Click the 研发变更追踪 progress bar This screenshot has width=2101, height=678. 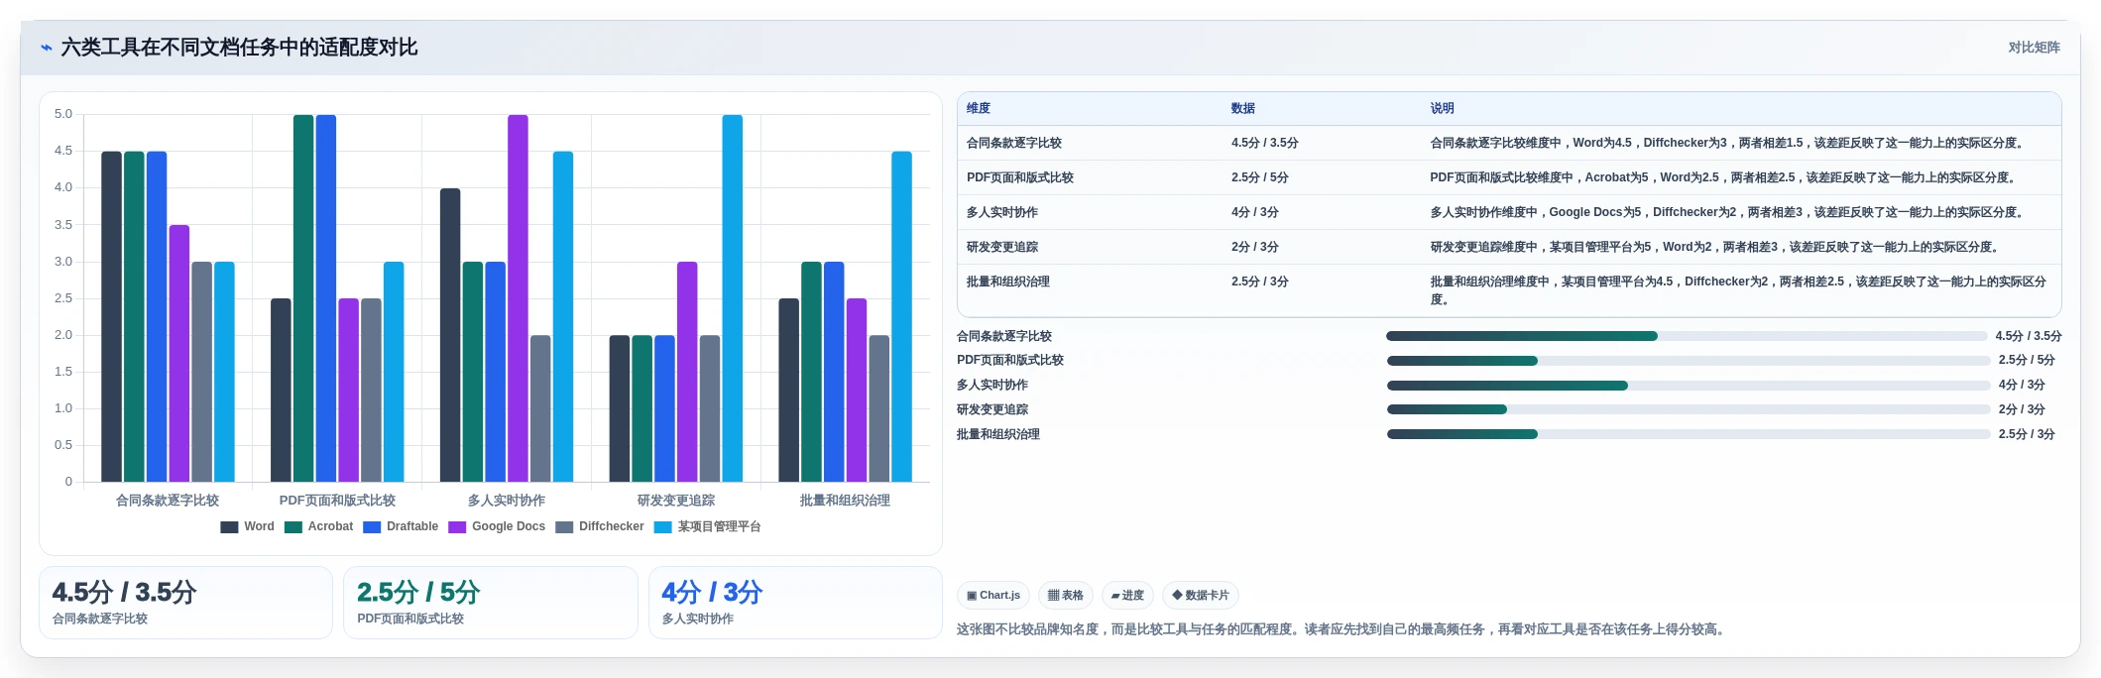pos(1688,409)
